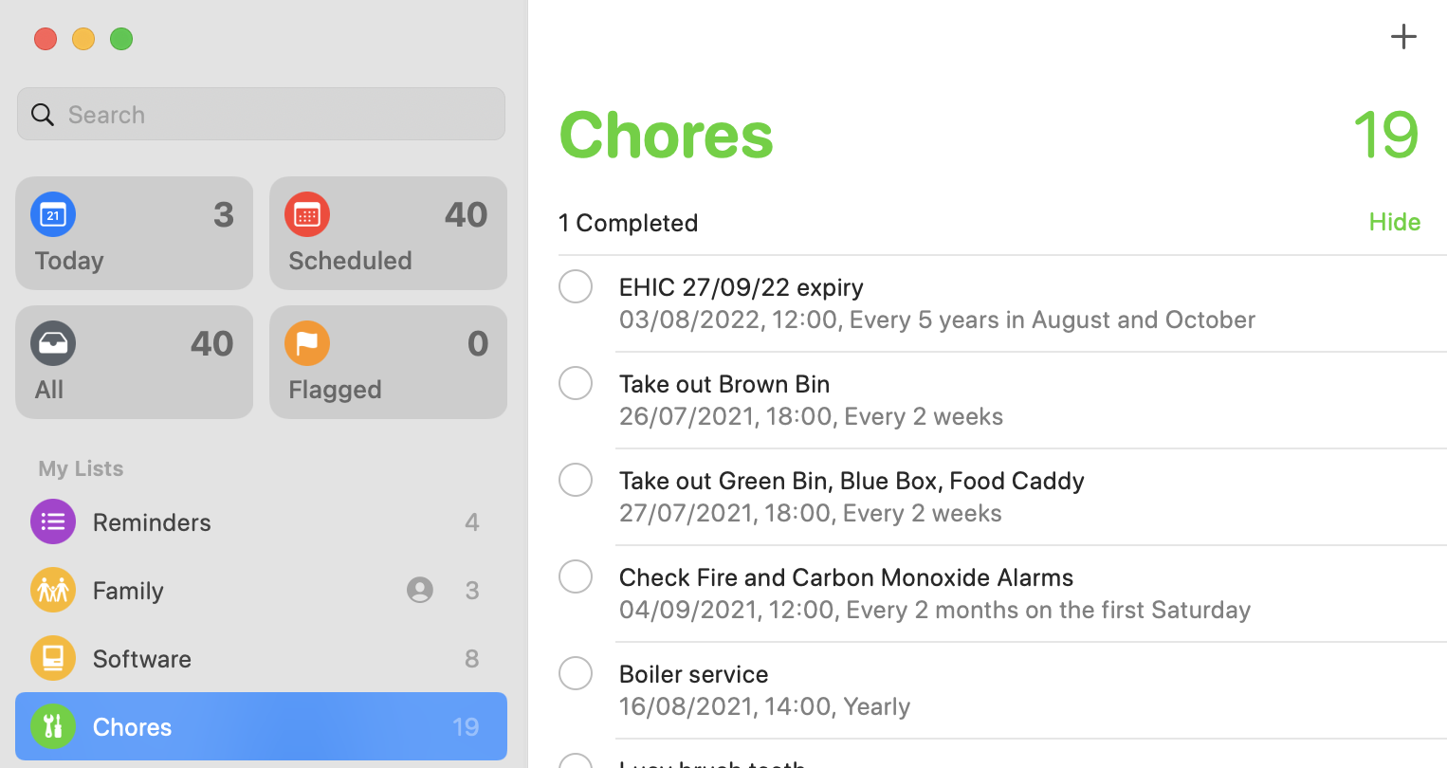Image resolution: width=1447 pixels, height=768 pixels.
Task: Click the My Lists section header
Action: [81, 468]
